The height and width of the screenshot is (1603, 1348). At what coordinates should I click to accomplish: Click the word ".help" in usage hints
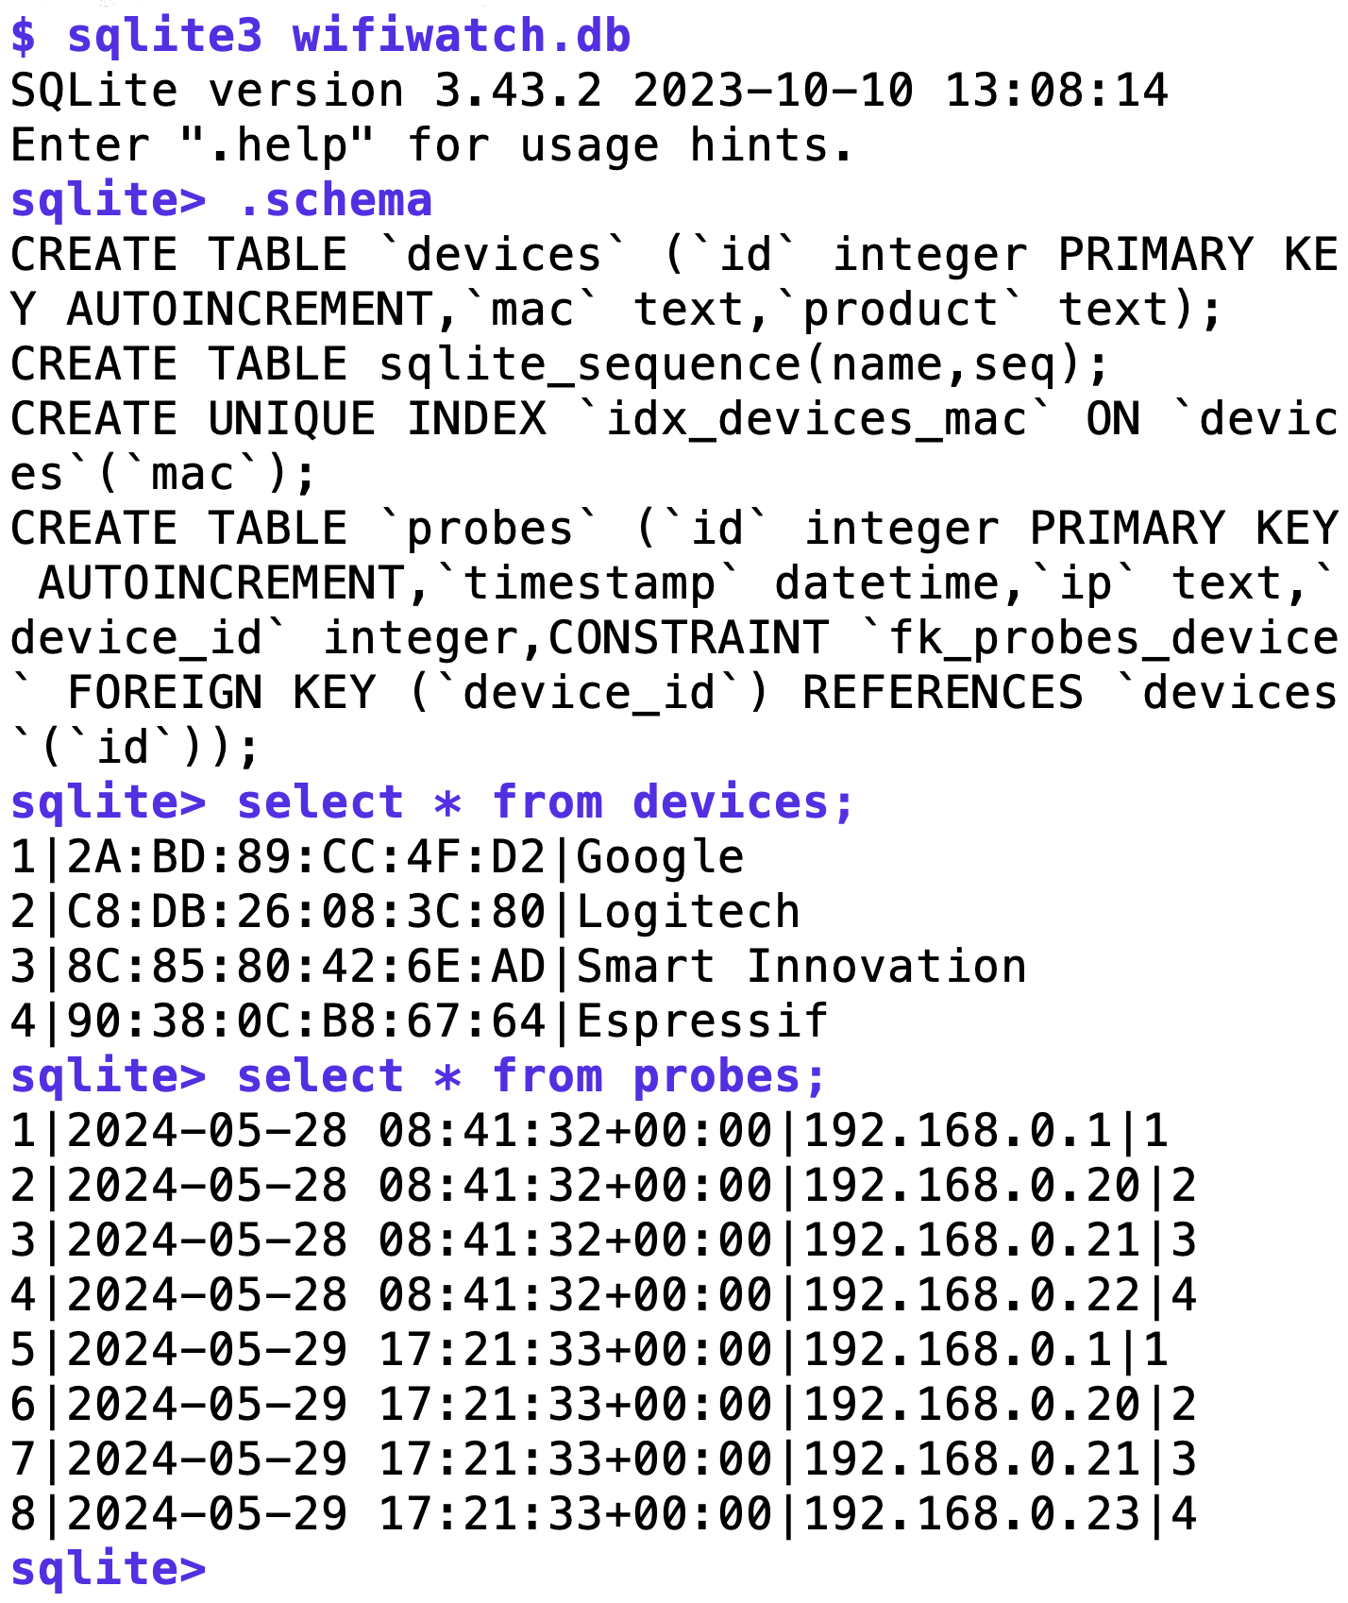(x=278, y=145)
